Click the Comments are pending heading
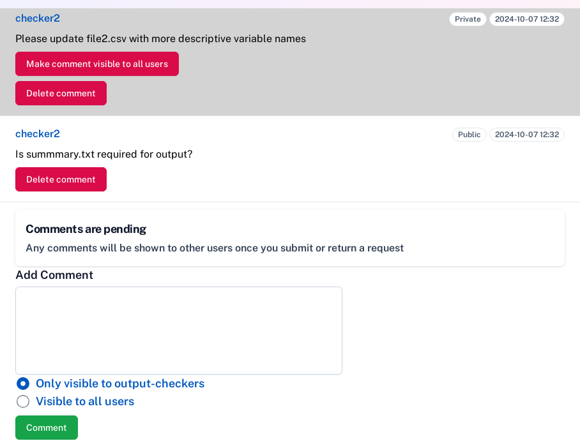The height and width of the screenshot is (448, 580). coord(86,229)
